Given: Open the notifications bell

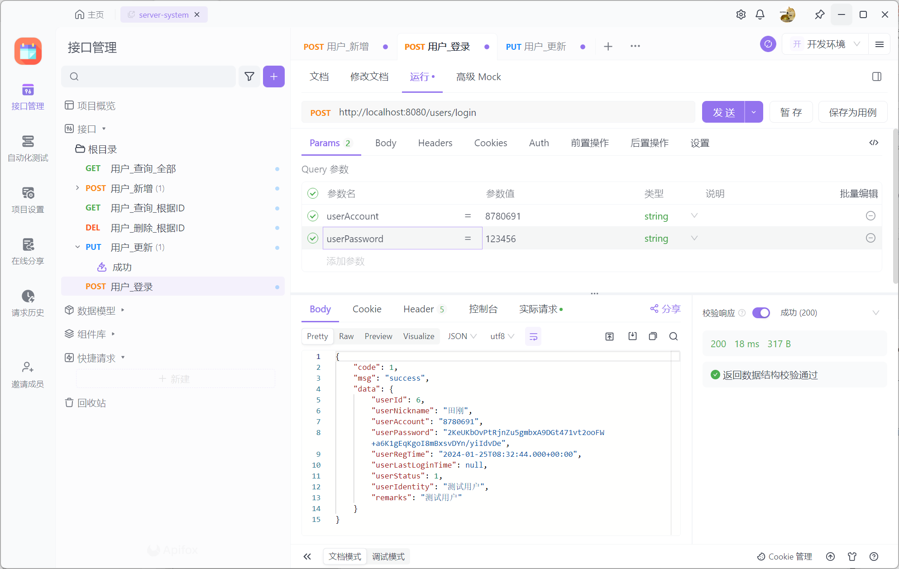Looking at the screenshot, I should pos(760,14).
